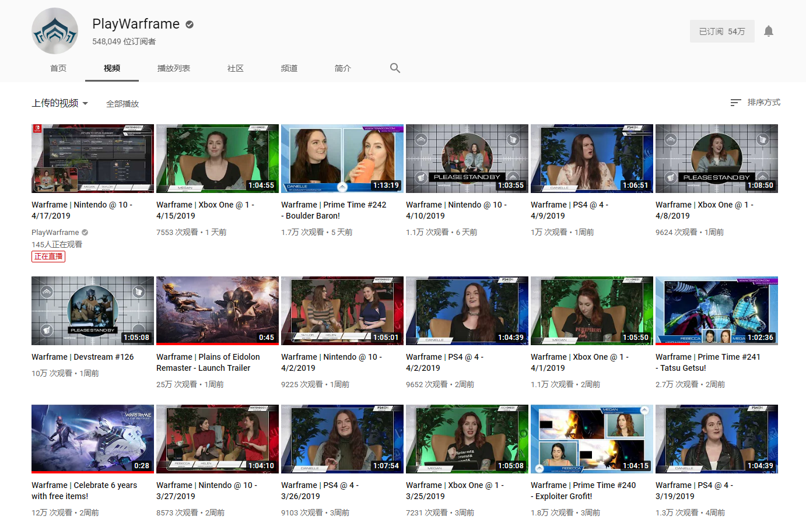806x523 pixels.
Task: Click the 1:05:08 Xbox One 3/25 thumbnail
Action: pos(467,439)
